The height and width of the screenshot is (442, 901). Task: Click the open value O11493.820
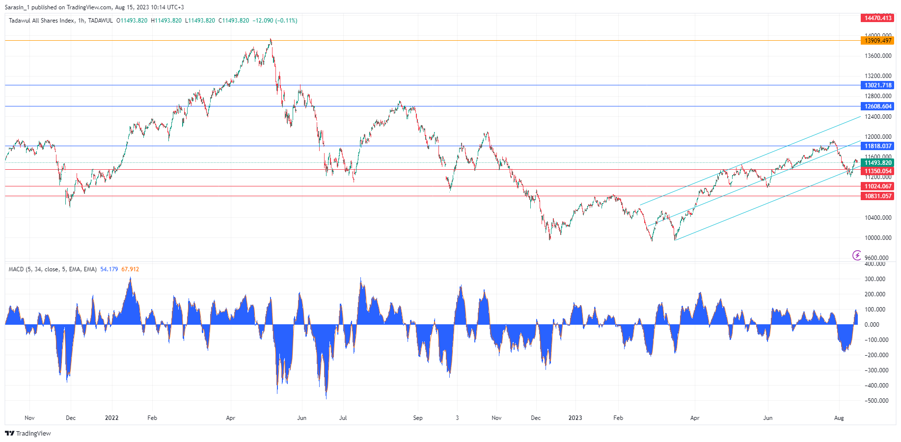point(132,21)
